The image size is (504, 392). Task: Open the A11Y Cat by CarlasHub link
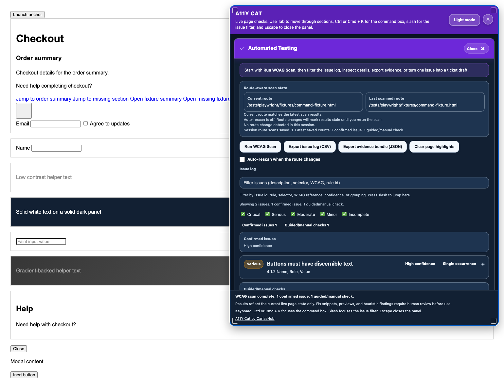(x=255, y=318)
